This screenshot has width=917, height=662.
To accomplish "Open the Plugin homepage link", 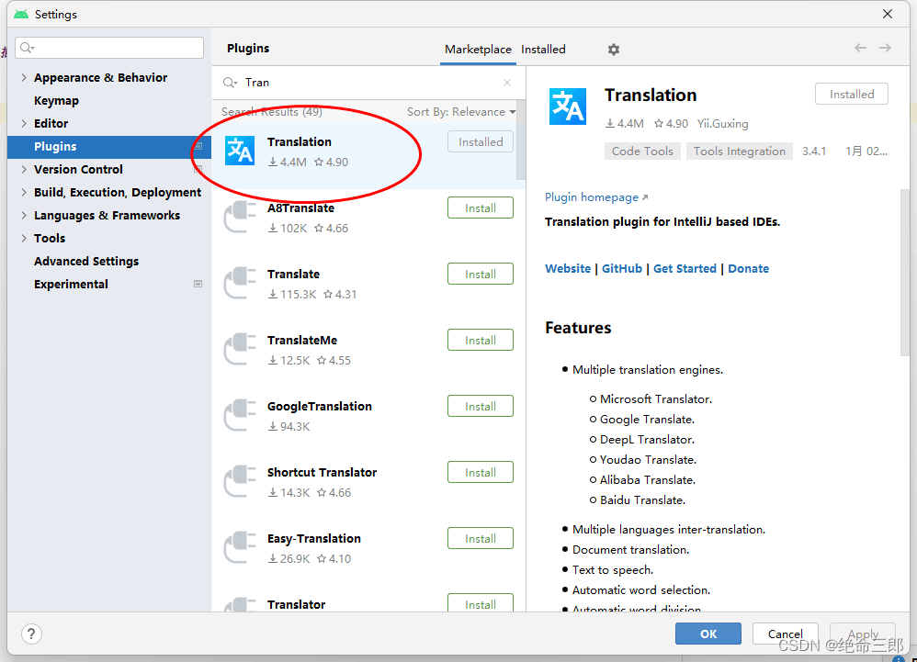I will (596, 197).
